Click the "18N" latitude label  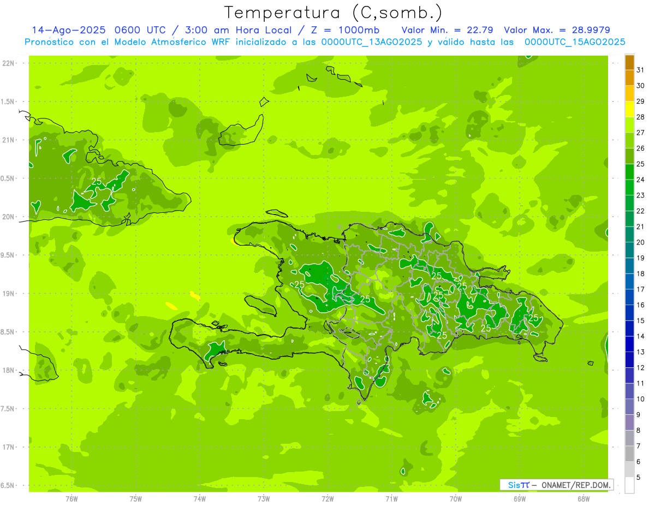pos(9,370)
